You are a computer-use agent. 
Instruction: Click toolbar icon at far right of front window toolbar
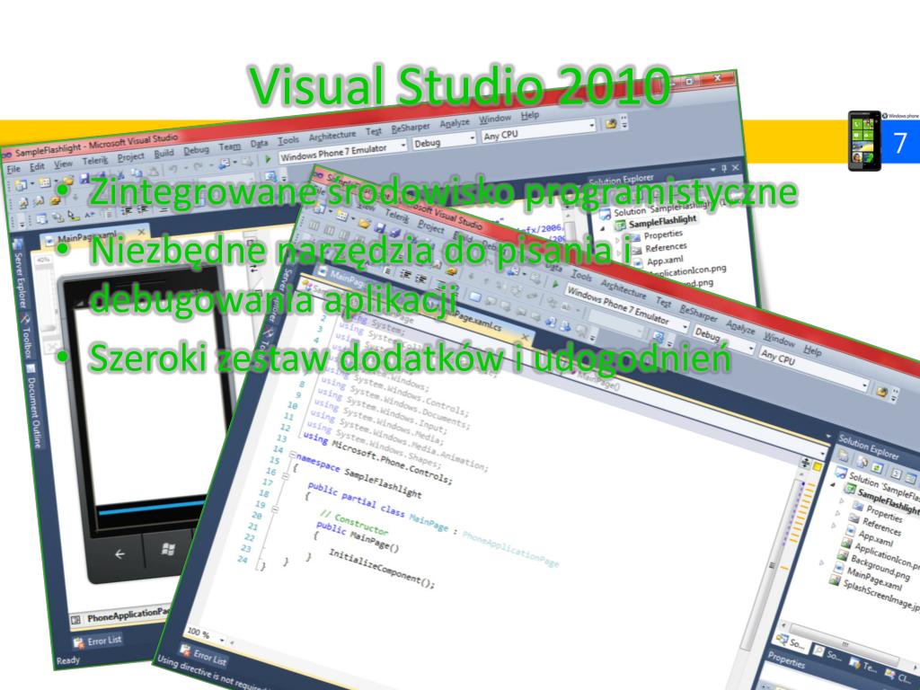[x=881, y=392]
